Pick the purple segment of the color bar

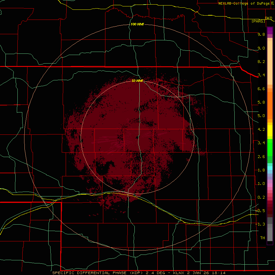270,31
